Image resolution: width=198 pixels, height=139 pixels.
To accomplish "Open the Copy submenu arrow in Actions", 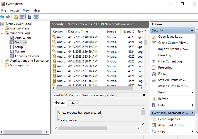I will point(192,131).
